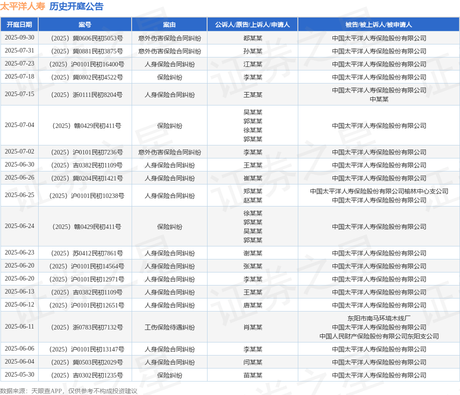Click plaintiff 谢某某
Image resolution: width=460 pixels, height=395 pixels.
[x=252, y=253]
